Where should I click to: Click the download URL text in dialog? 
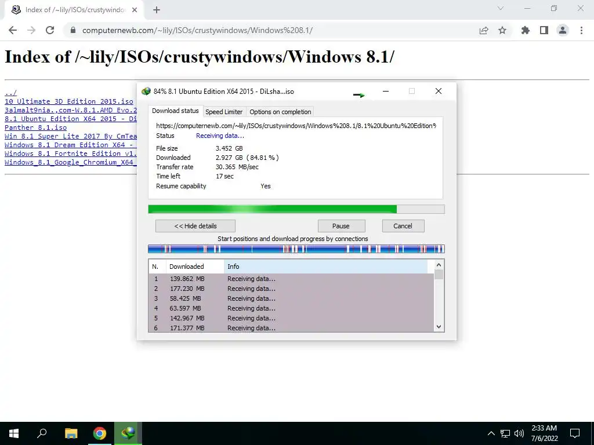click(x=296, y=126)
